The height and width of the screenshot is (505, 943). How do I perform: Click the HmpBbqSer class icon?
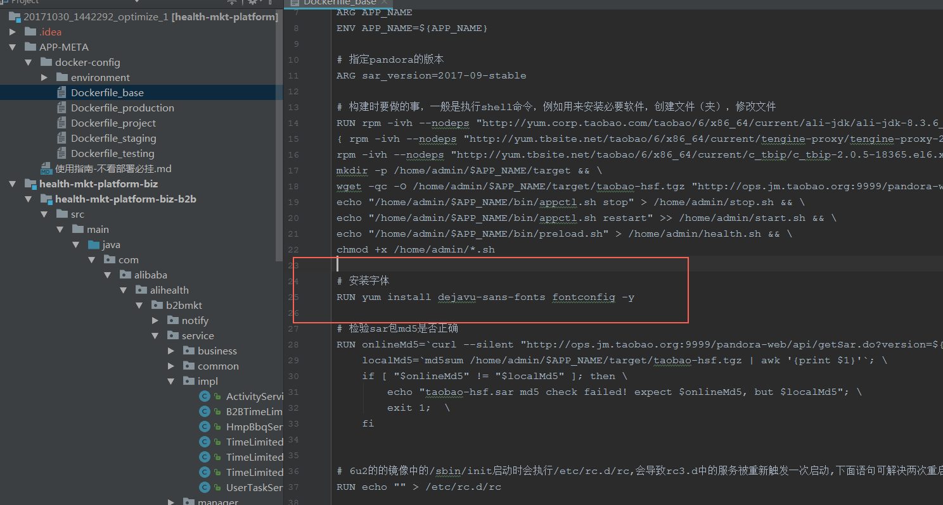point(204,427)
